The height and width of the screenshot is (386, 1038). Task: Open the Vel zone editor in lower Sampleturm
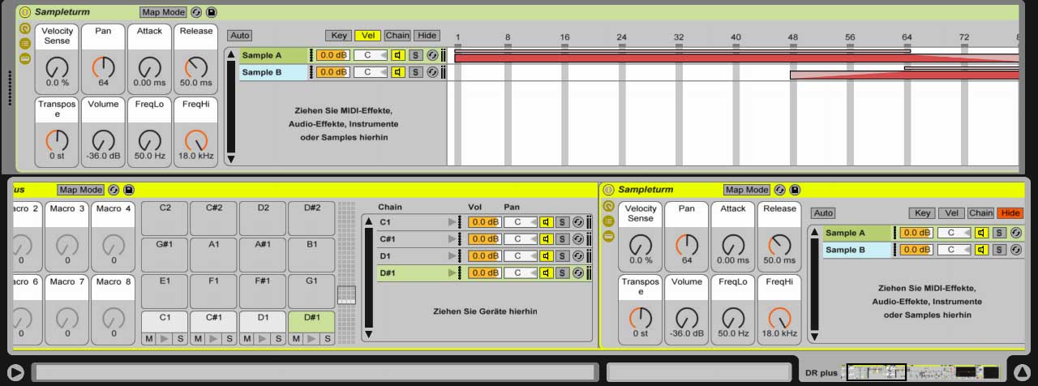click(x=951, y=213)
